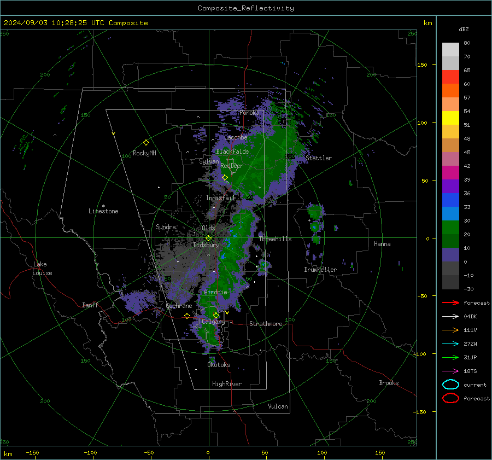Screen dimensions: 492x460
Task: Click the Hanna map label
Action: pos(382,244)
